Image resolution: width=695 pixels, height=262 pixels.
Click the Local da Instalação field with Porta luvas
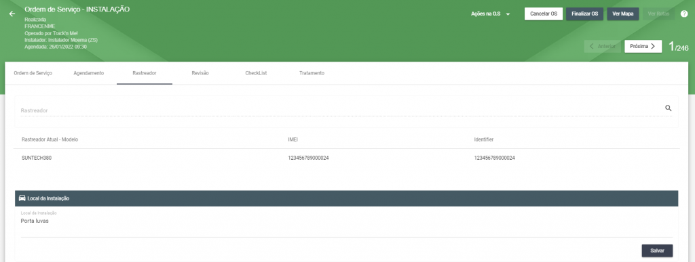[347, 223]
